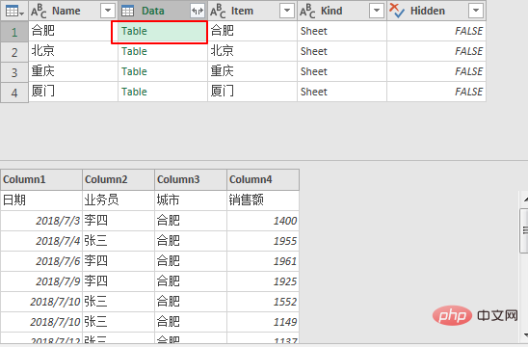Click the table type icon on Data column
The width and height of the screenshot is (528, 347).
coord(127,12)
